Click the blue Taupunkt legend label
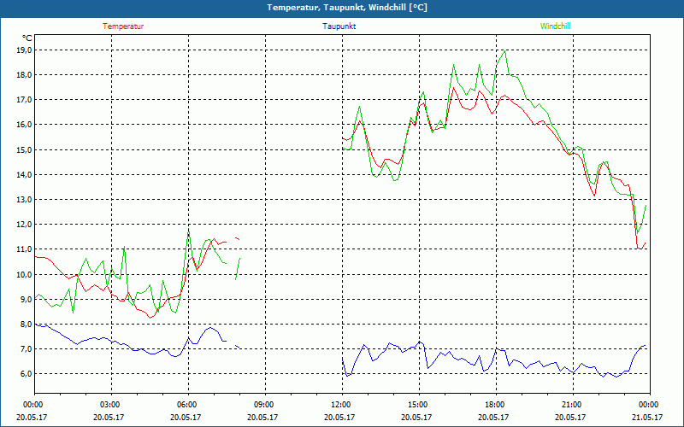The width and height of the screenshot is (684, 427). pyautogui.click(x=339, y=26)
